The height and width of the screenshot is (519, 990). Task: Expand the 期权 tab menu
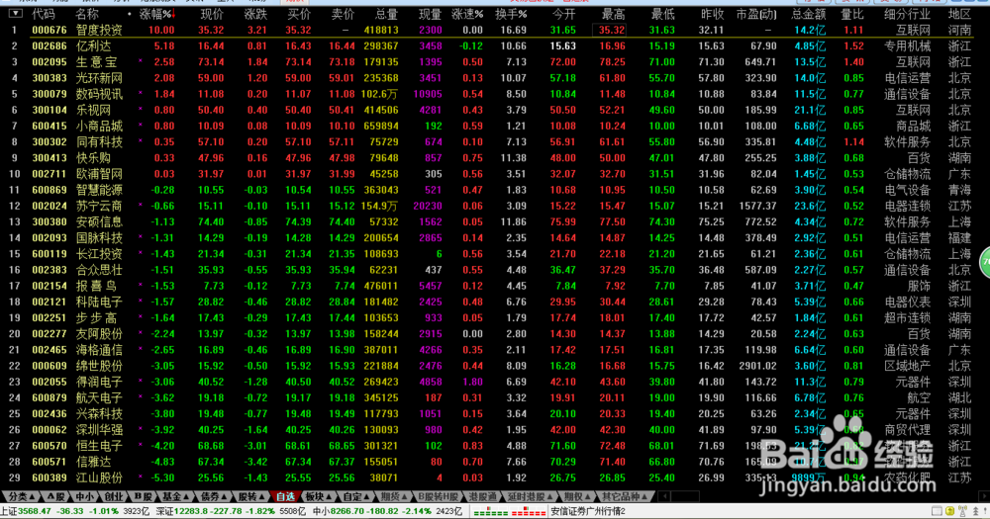pos(576,497)
